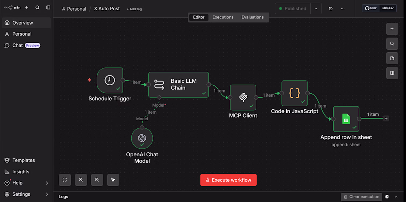The image size is (406, 202).
Task: Open search via the sidebar magnifier icon
Action: click(x=38, y=7)
